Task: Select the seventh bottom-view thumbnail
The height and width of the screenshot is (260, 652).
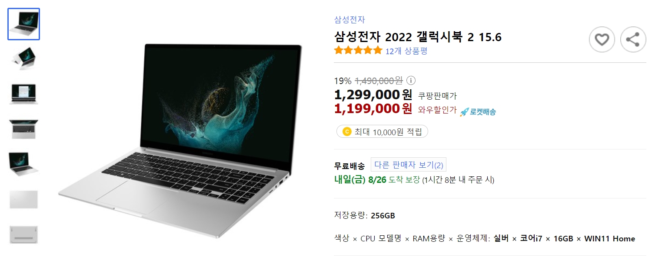Action: click(24, 234)
